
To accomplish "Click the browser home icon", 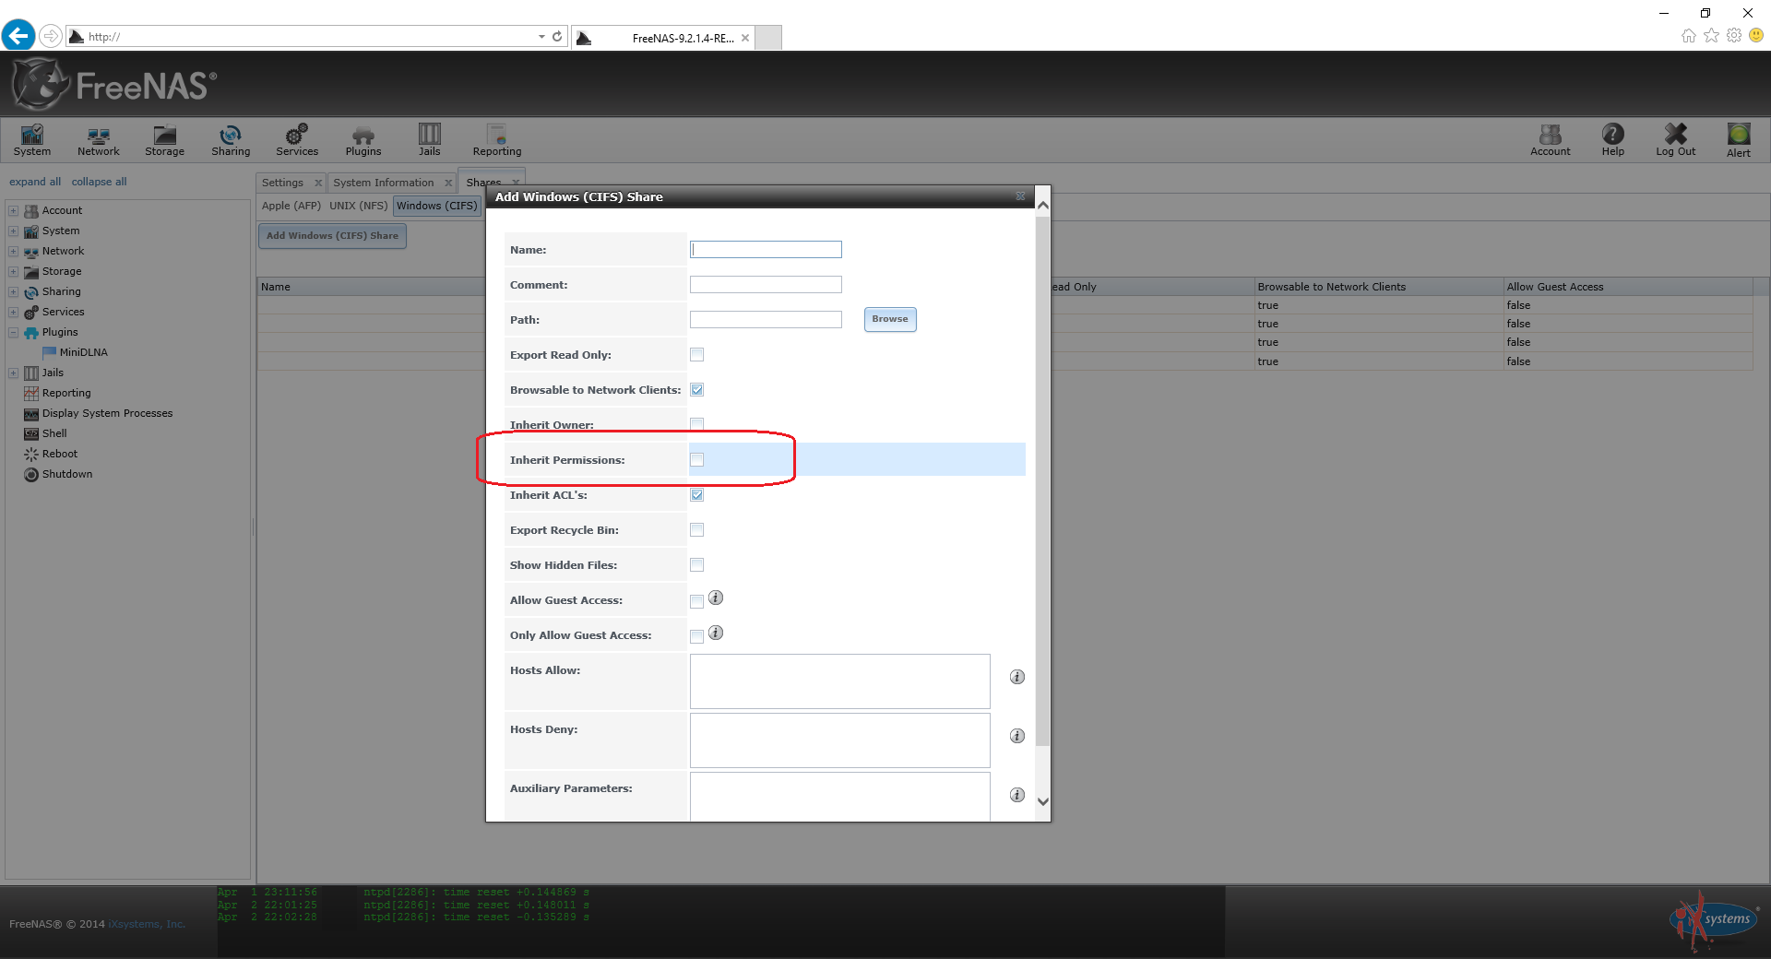I will coord(1689,36).
